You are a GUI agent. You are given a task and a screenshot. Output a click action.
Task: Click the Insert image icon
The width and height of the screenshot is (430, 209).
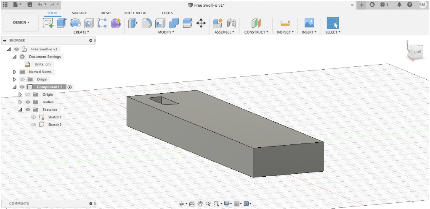[309, 23]
